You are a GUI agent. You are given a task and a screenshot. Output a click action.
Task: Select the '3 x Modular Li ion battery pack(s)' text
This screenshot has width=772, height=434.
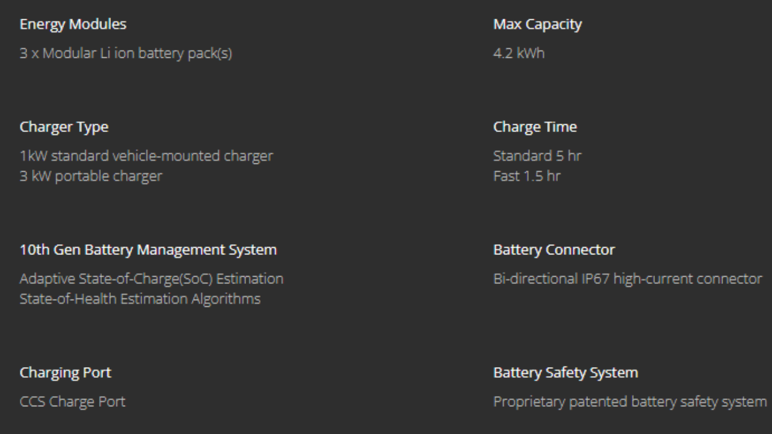[125, 54]
